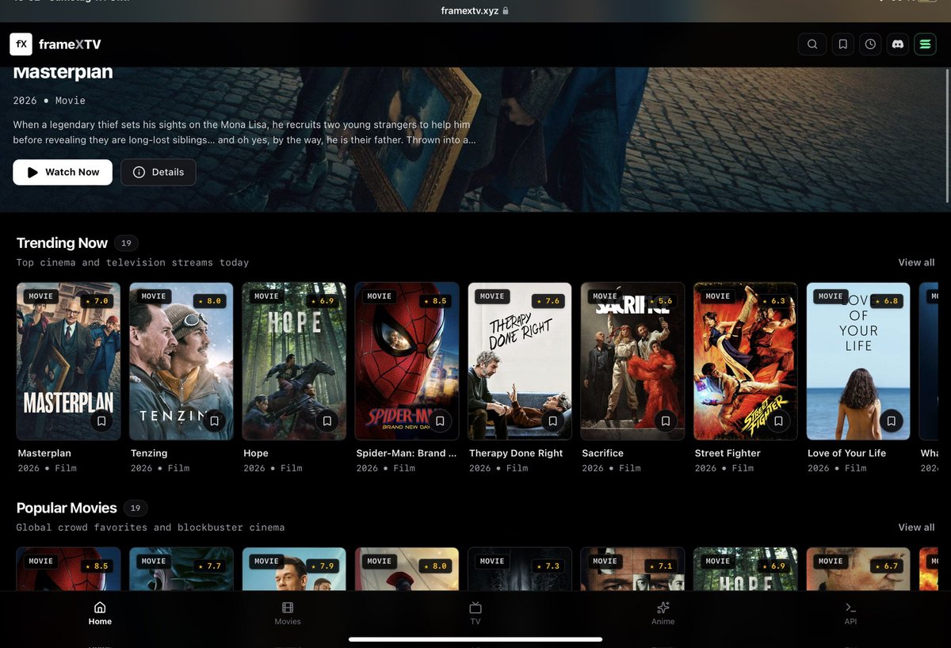Go to Home tab in bottom bar

100,613
